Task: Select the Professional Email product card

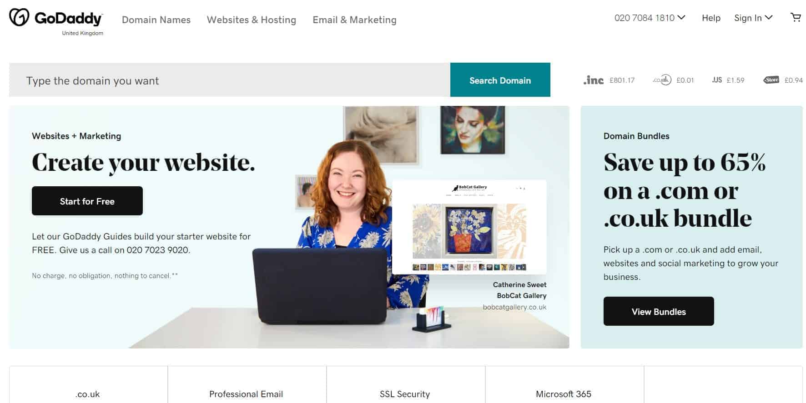Action: tap(247, 385)
